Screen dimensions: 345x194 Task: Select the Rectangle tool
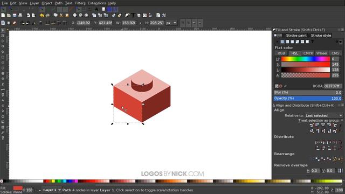click(3, 57)
